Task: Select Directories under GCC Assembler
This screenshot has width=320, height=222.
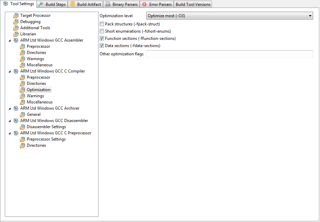Action: click(36, 53)
